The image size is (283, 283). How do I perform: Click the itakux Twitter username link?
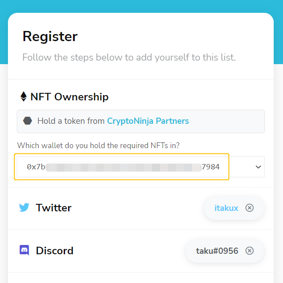pos(226,208)
